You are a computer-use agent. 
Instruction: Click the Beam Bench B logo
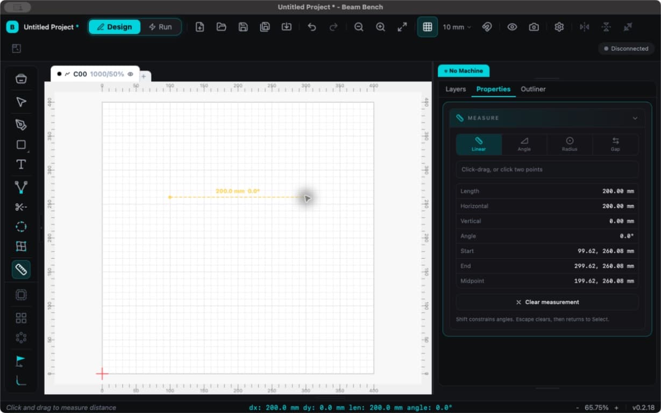tap(12, 27)
